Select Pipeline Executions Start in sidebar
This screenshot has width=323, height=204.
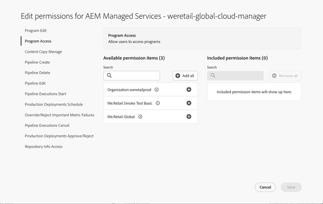pyautogui.click(x=46, y=94)
